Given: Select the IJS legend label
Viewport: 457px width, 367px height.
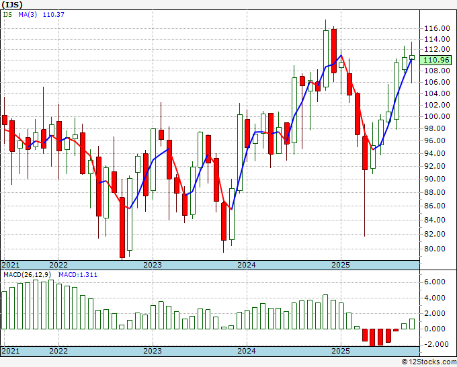Looking at the screenshot, I should [7, 14].
